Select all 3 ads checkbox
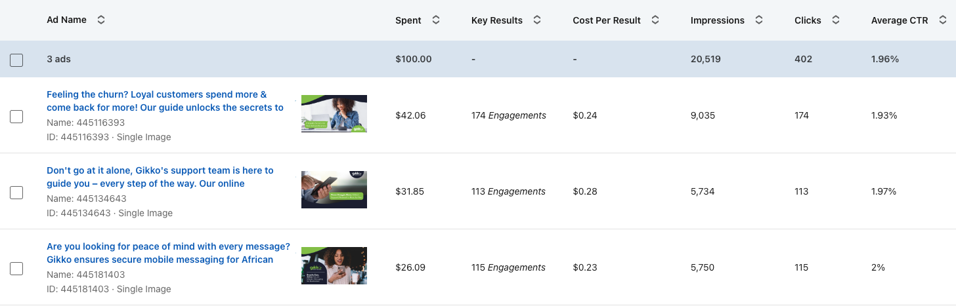Viewport: 956px width, 306px height. pyautogui.click(x=16, y=60)
